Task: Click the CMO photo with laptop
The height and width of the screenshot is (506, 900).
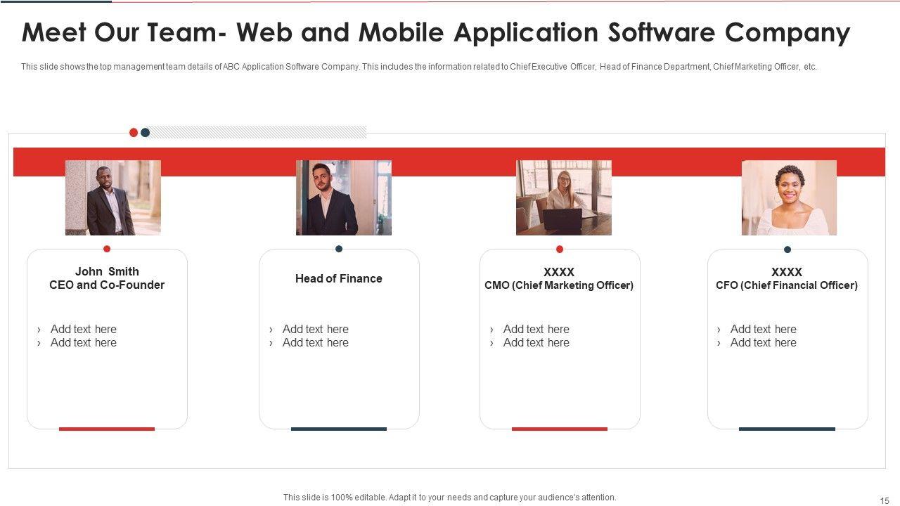Action: (563, 197)
